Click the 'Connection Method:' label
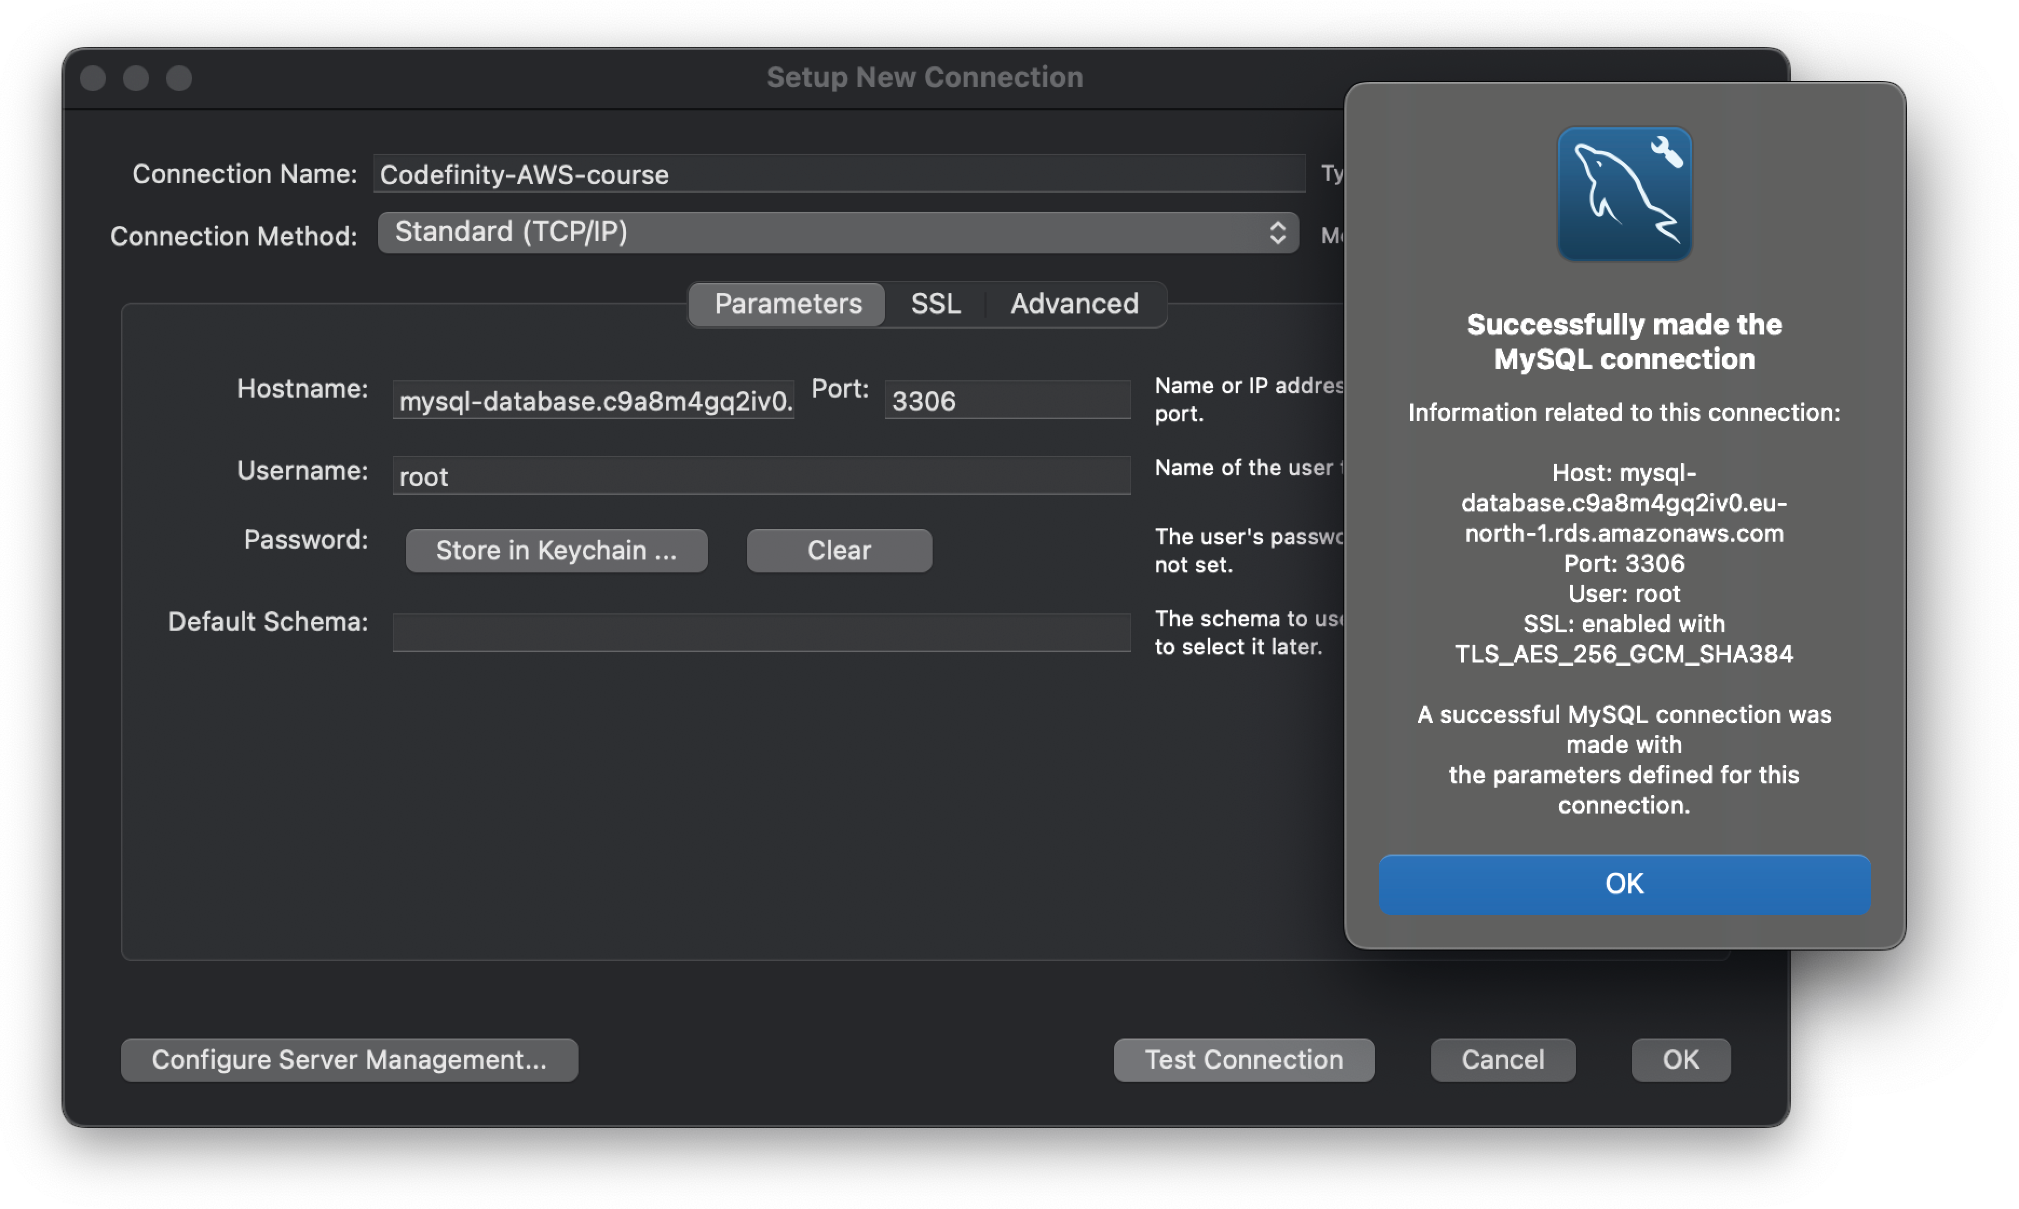Screen dimensions: 2019x1209 tap(234, 236)
